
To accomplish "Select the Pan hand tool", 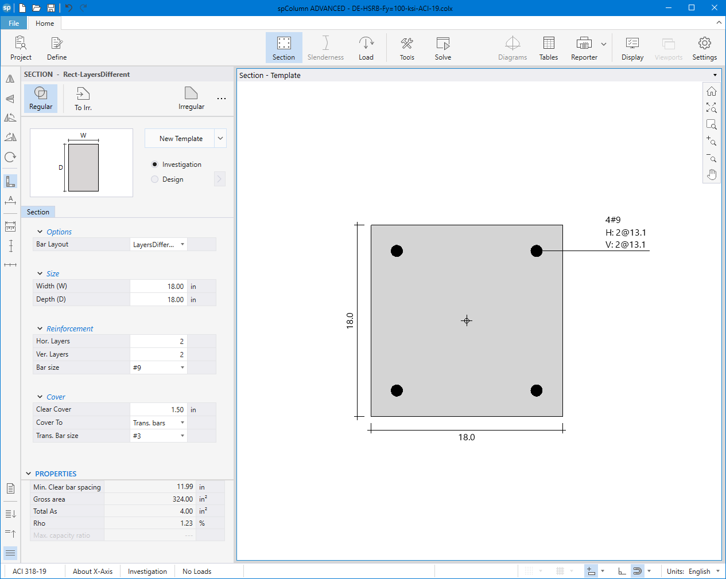I will [x=712, y=174].
